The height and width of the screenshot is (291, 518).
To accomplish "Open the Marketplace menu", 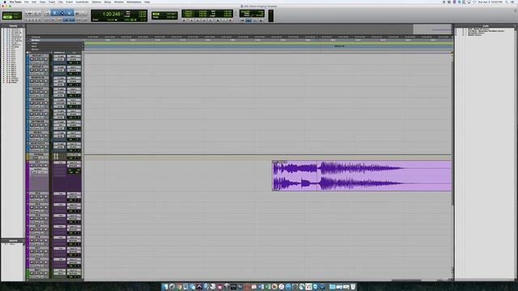I will (134, 2).
